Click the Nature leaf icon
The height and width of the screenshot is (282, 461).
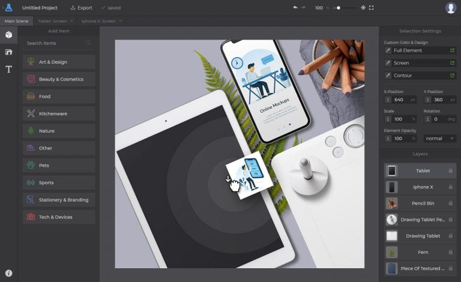31,130
